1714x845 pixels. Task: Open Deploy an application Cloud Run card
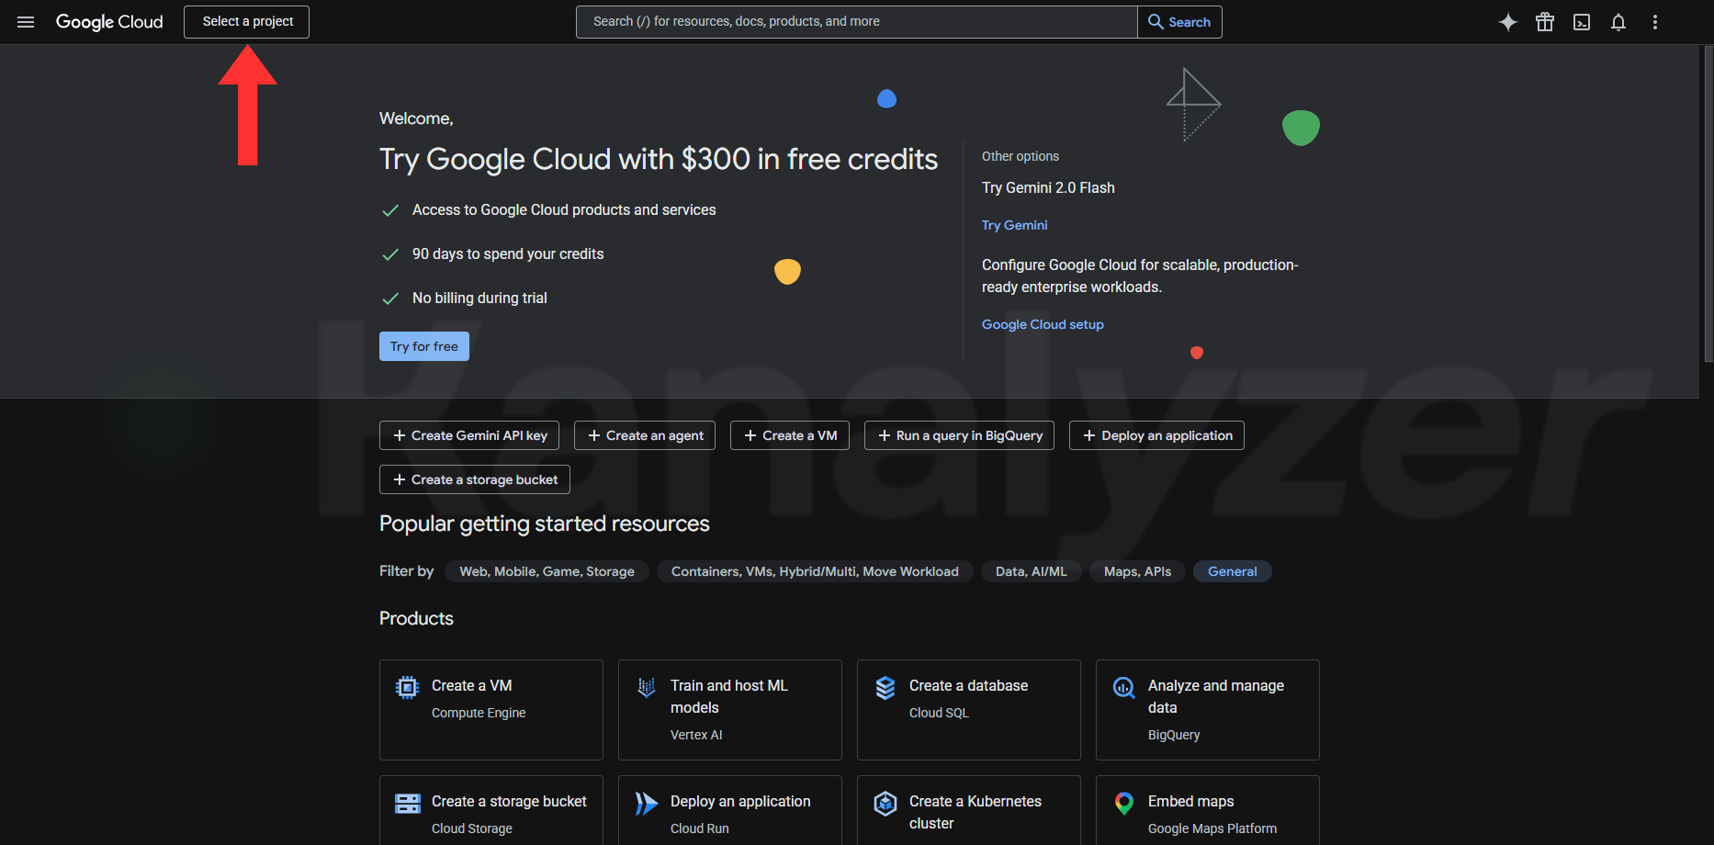point(730,811)
